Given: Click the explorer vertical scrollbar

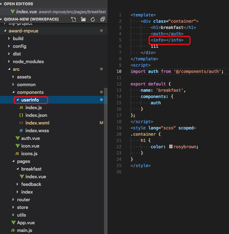Looking at the screenshot, I should coord(106,161).
